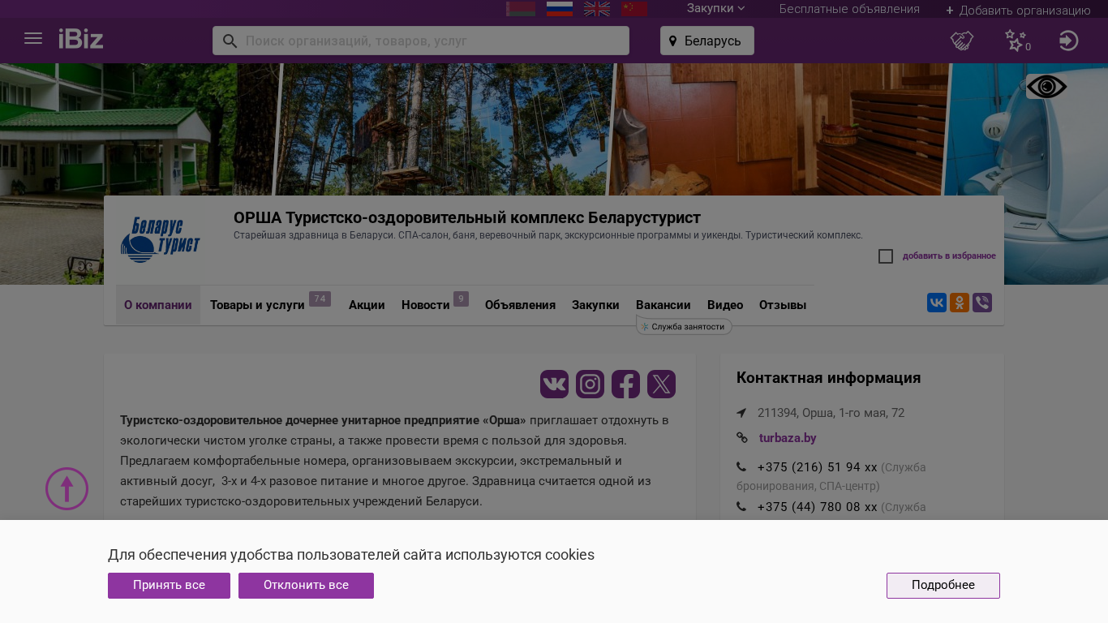Click the scroll-to-top arrow button
Image resolution: width=1108 pixels, height=623 pixels.
(67, 488)
